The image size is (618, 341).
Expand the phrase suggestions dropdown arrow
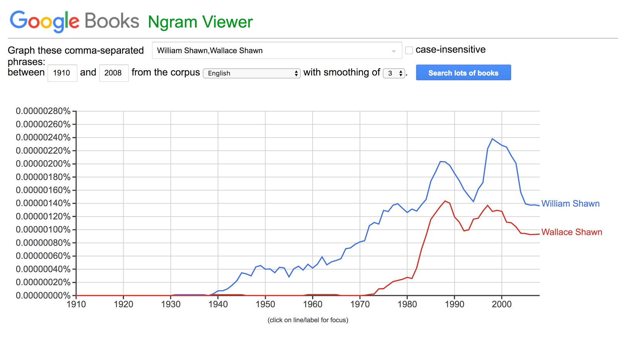[x=394, y=51]
